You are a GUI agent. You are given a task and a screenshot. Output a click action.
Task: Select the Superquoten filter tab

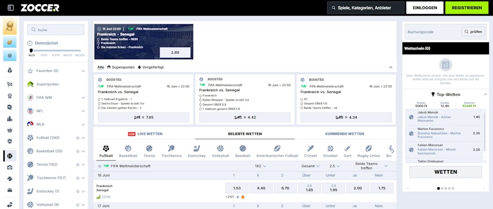121,67
